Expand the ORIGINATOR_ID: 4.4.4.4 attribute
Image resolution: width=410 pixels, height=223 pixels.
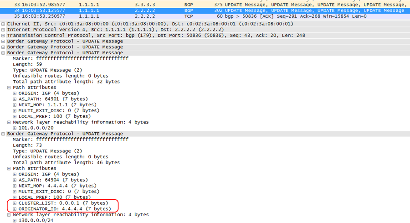pyautogui.click(x=15, y=209)
